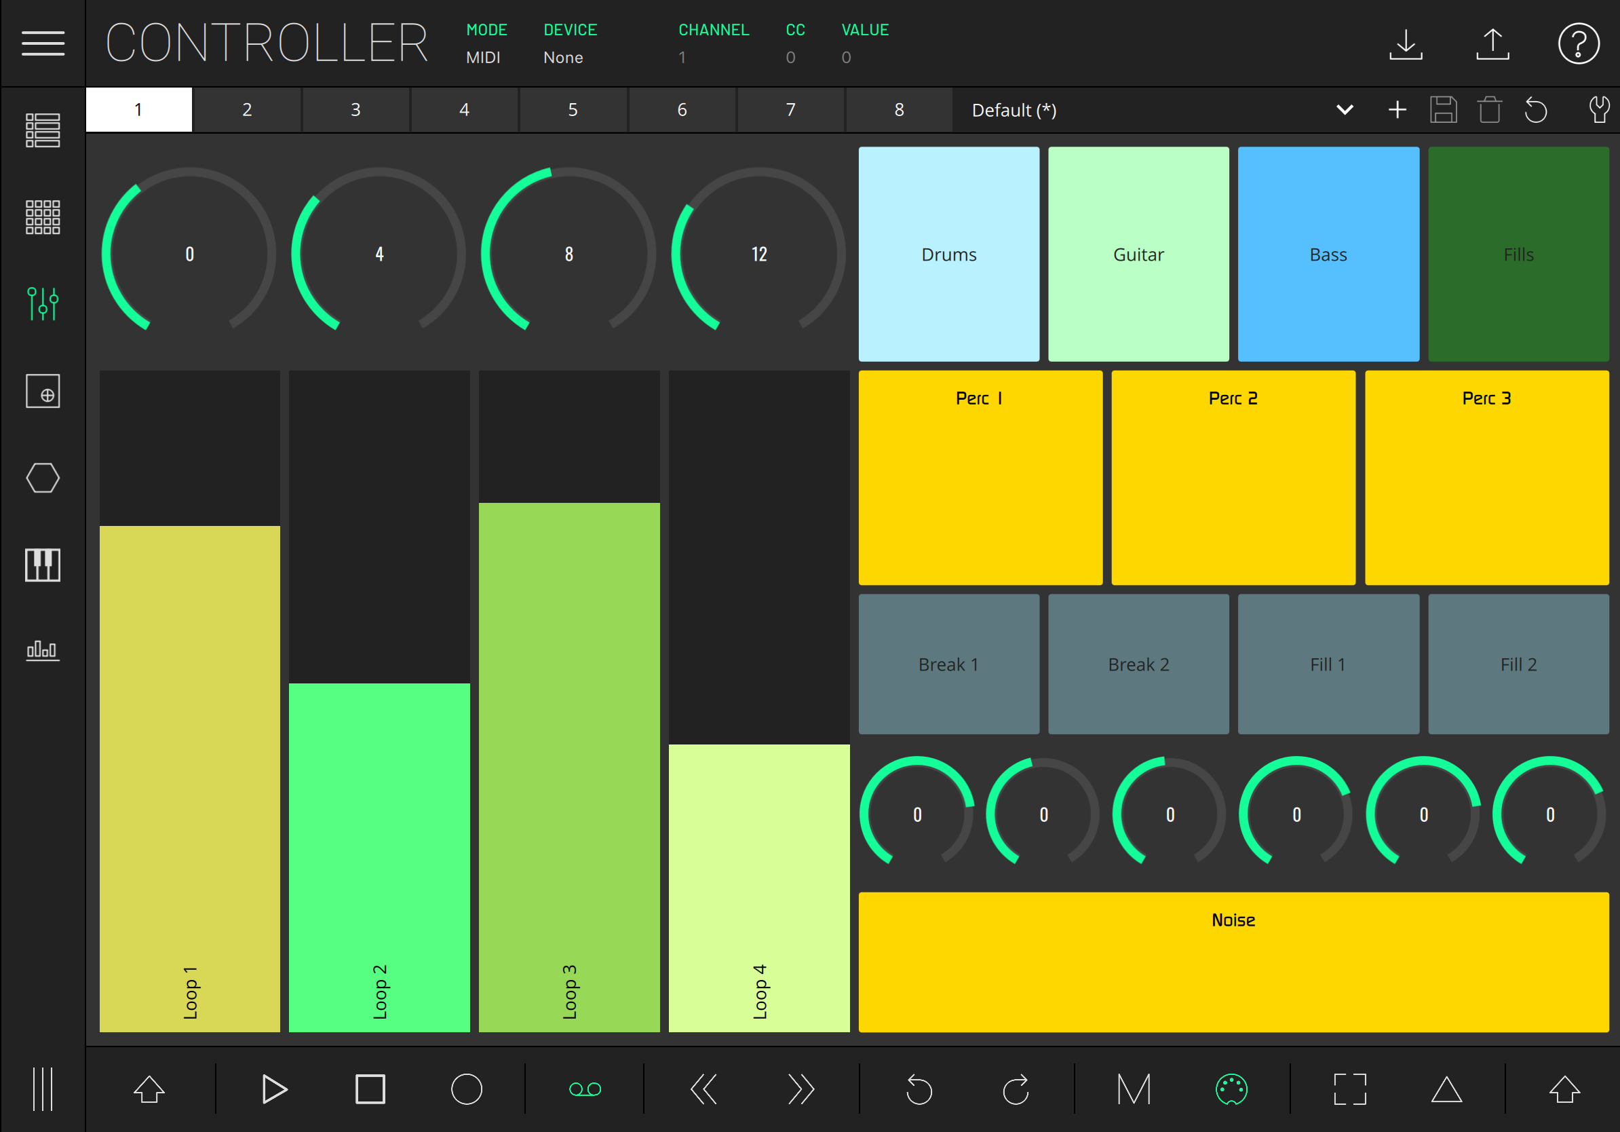1620x1132 pixels.
Task: Start recording with the circle button
Action: click(x=466, y=1089)
